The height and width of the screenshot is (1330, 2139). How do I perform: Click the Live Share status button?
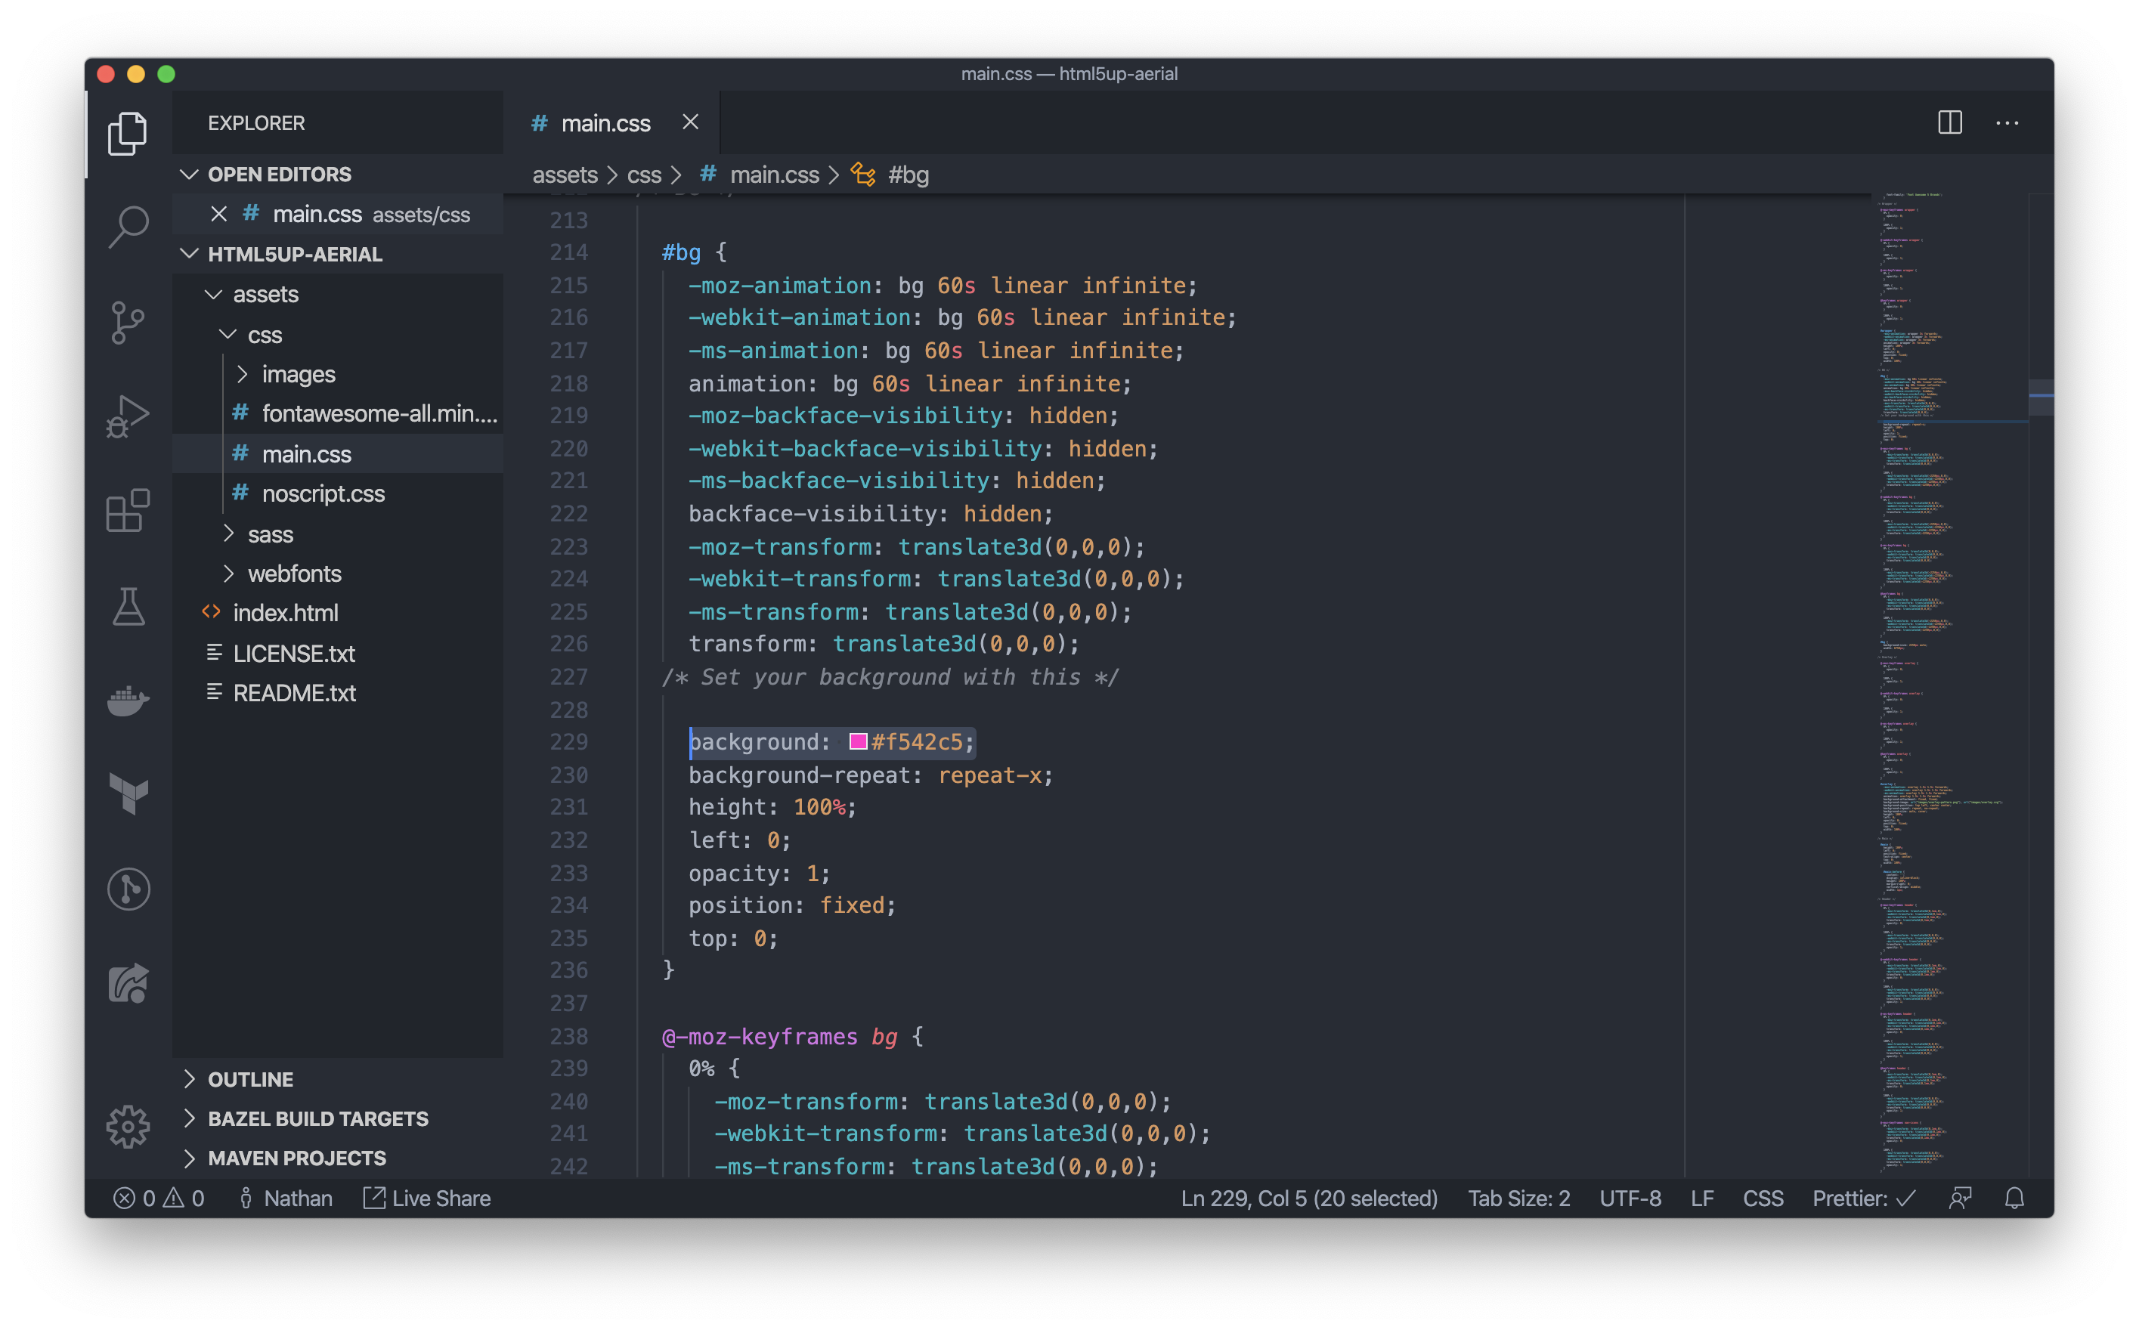(x=428, y=1198)
